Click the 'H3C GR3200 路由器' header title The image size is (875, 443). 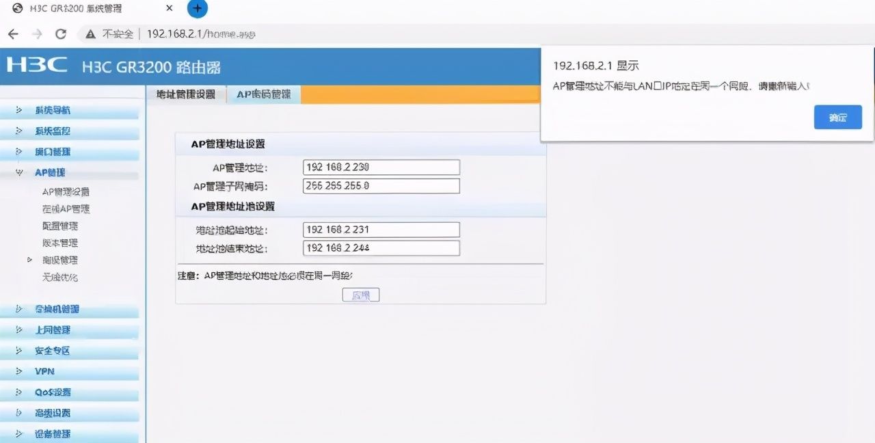(151, 67)
